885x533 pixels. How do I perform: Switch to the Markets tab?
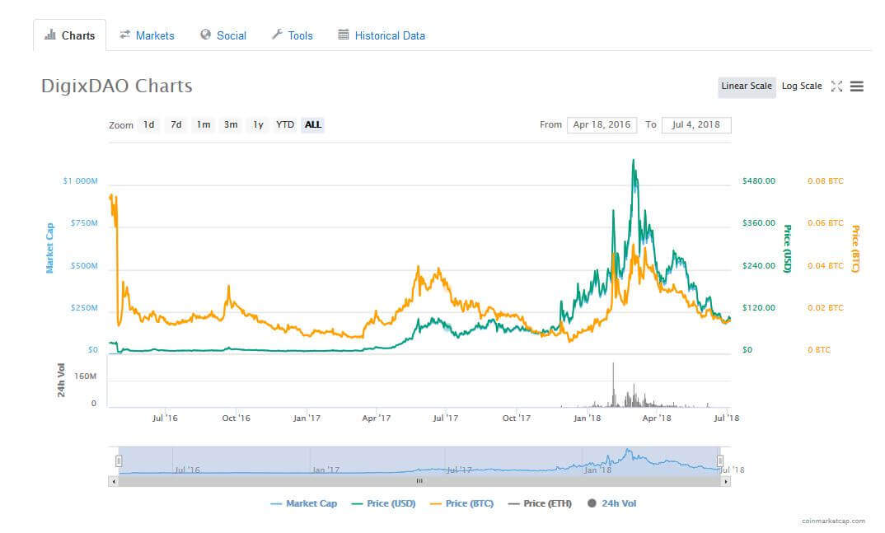tap(147, 35)
